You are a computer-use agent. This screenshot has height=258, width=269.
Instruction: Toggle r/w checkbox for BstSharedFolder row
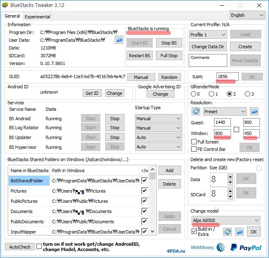coord(145,180)
